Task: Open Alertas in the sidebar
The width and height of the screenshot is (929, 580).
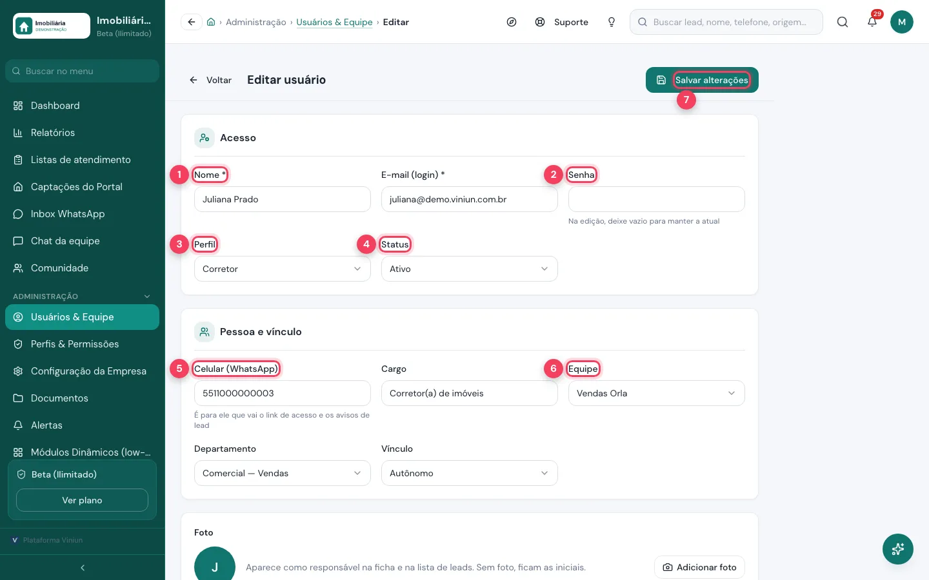Action: 82,425
